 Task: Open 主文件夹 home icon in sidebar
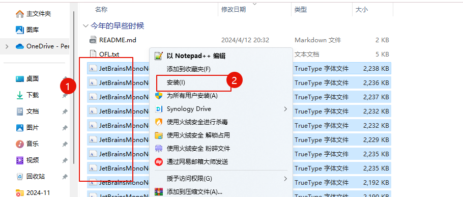(20, 14)
